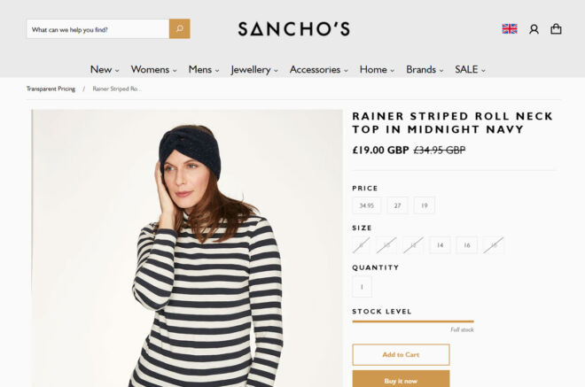
Task: Choose size 14
Action: [x=441, y=245]
